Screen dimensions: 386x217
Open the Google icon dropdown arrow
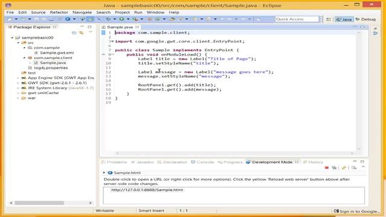74,19
